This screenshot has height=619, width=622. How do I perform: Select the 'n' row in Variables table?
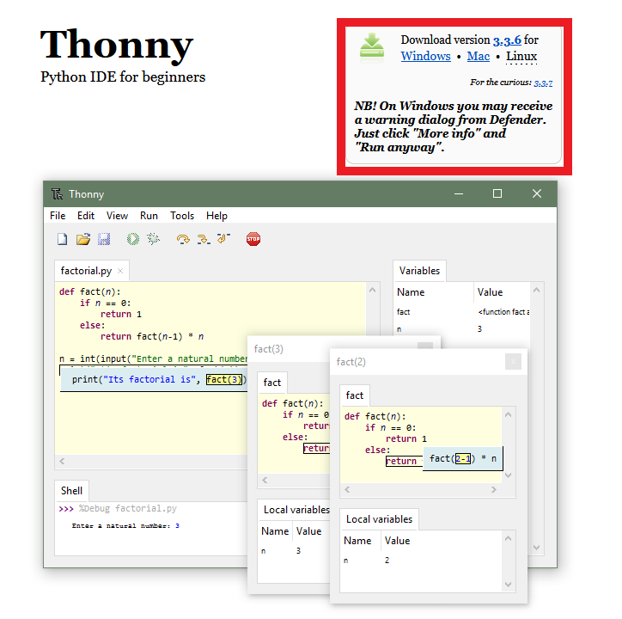(462, 329)
